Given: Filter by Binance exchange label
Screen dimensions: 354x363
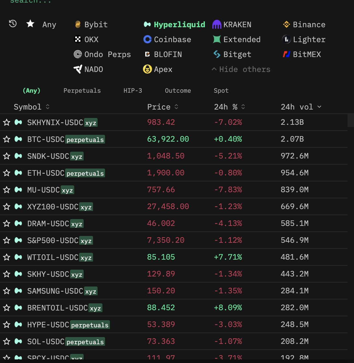Looking at the screenshot, I should click(x=309, y=25).
